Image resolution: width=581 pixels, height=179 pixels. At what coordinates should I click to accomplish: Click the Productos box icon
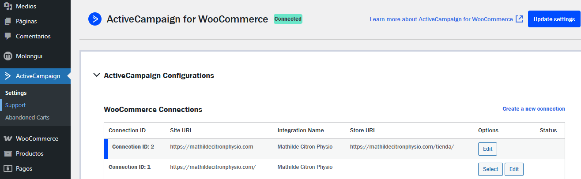tap(8, 153)
